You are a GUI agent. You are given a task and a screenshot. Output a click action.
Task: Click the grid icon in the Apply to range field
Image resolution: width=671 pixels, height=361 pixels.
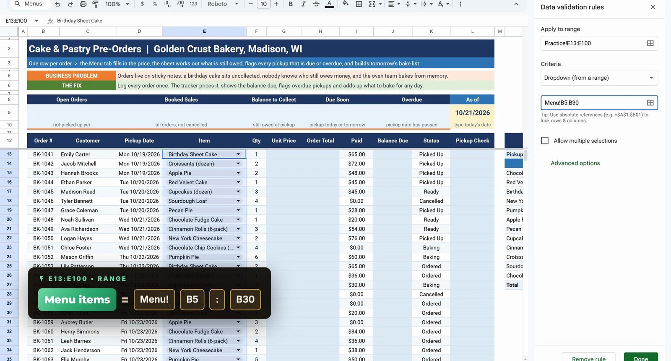point(650,43)
